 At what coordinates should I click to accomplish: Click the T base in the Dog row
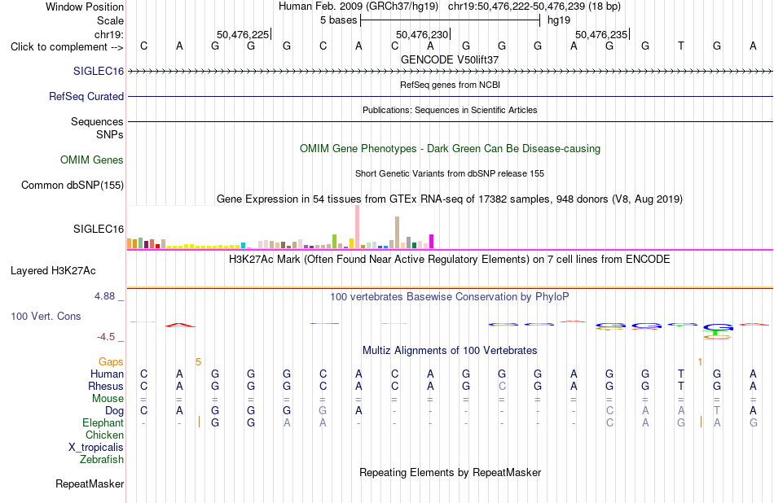coord(717,410)
